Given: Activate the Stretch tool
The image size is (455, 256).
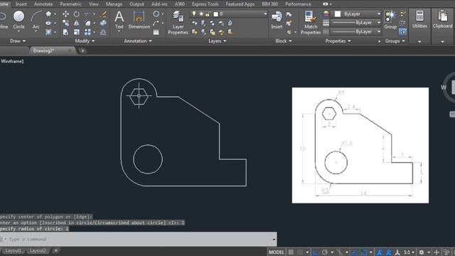Looking at the screenshot, I should pyautogui.click(x=66, y=32).
